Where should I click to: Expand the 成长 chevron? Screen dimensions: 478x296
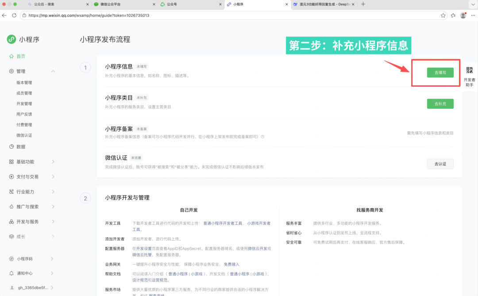coord(53,237)
